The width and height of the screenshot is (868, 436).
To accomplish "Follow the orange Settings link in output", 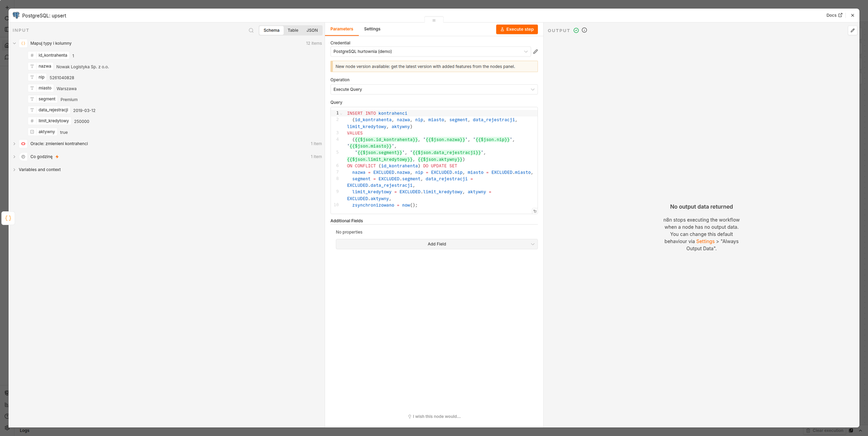I will (706, 241).
